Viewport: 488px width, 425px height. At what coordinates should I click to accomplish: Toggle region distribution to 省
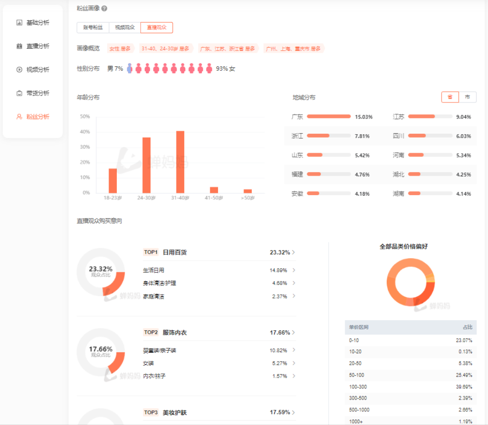(450, 97)
